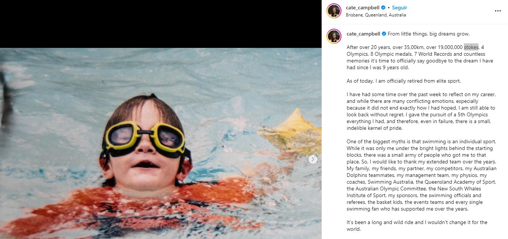
Task: Click the profile avatar beside the caption
Action: point(334,36)
